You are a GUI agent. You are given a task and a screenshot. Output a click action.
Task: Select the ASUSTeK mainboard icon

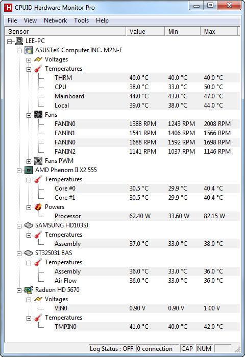(29, 50)
